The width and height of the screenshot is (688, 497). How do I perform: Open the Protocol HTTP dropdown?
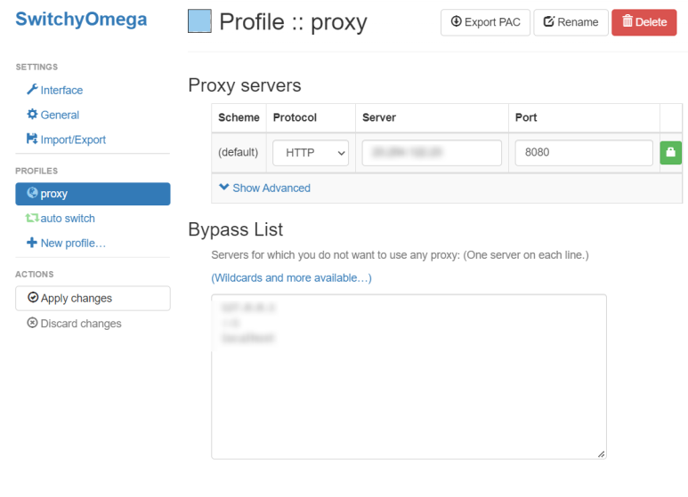(x=311, y=153)
